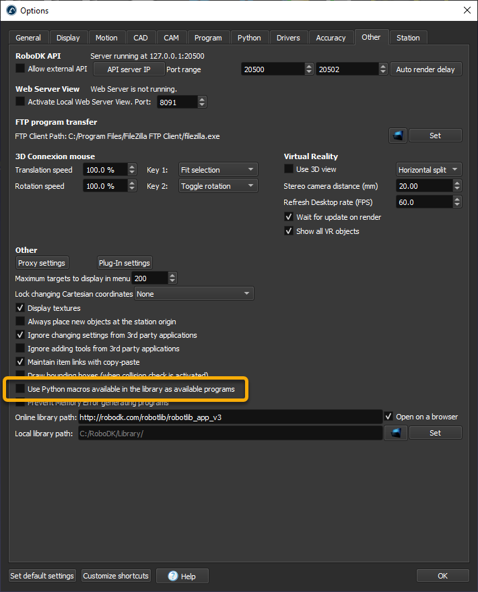Click the Online library path input field

pyautogui.click(x=230, y=417)
